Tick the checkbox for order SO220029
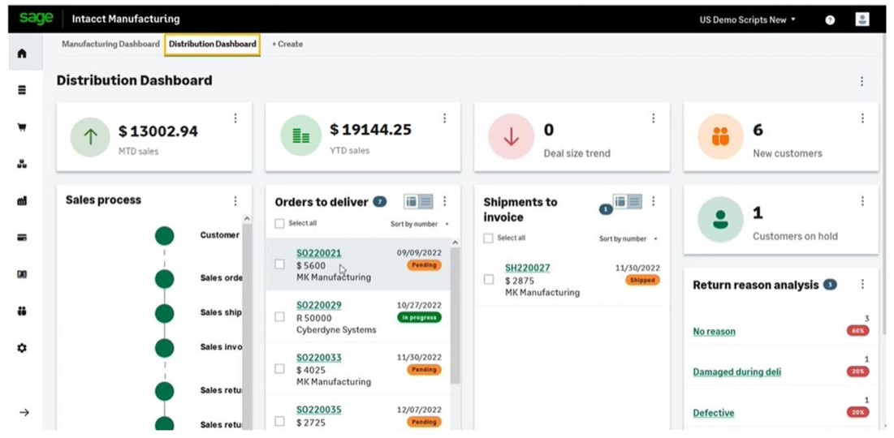The height and width of the screenshot is (438, 894). pos(279,316)
